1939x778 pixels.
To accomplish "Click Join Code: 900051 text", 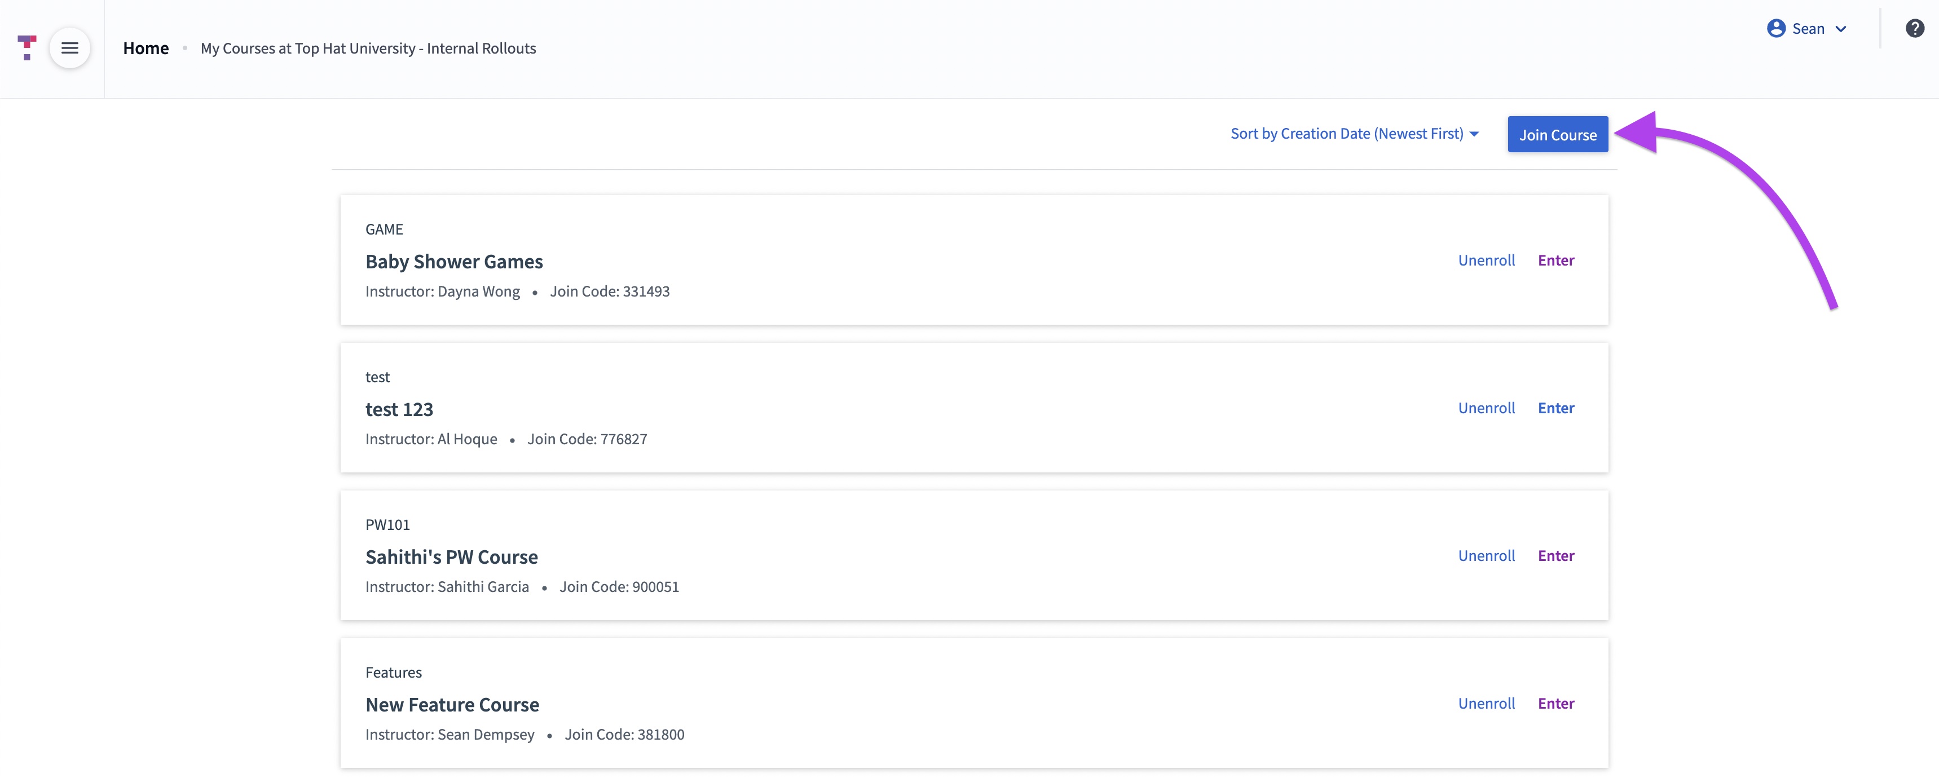I will point(619,587).
